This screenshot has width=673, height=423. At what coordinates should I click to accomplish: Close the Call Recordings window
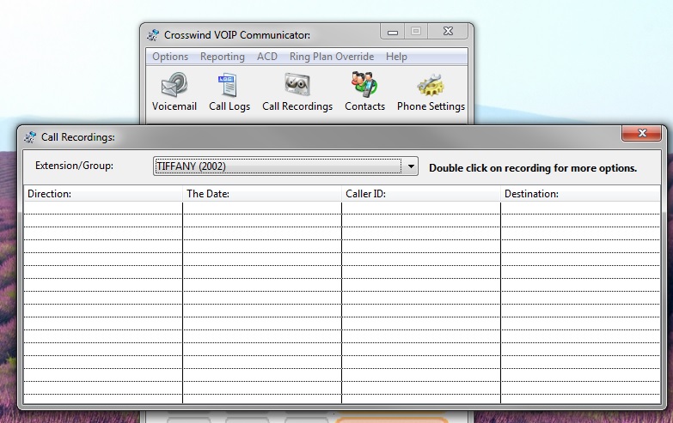pyautogui.click(x=642, y=134)
